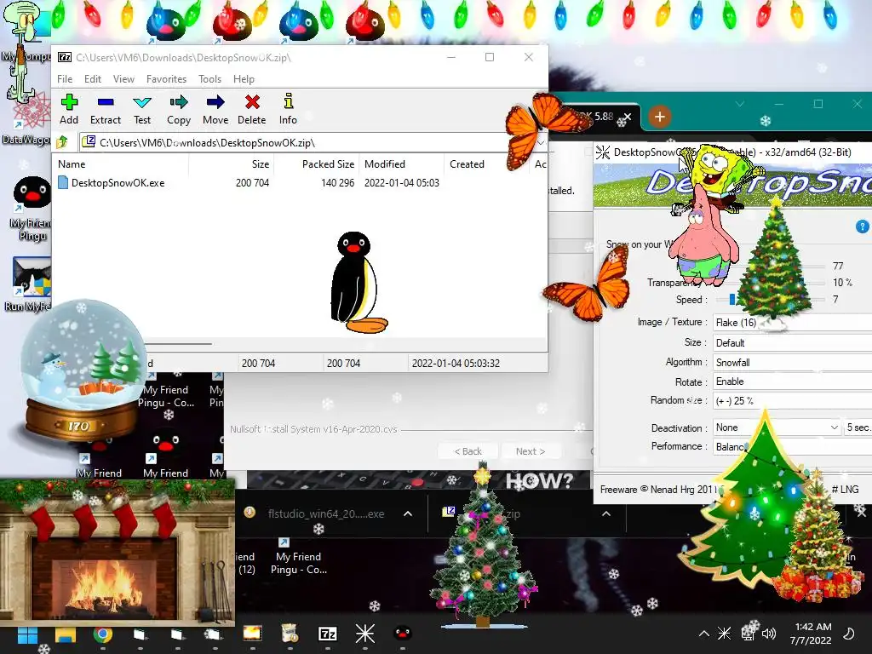Open the deactivation delay dropdown showing 5 sec.
Viewport: 872px width, 654px height.
click(858, 427)
